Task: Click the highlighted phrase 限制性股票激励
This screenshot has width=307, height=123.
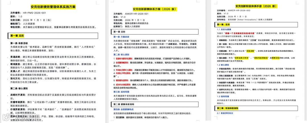Action: point(261,58)
